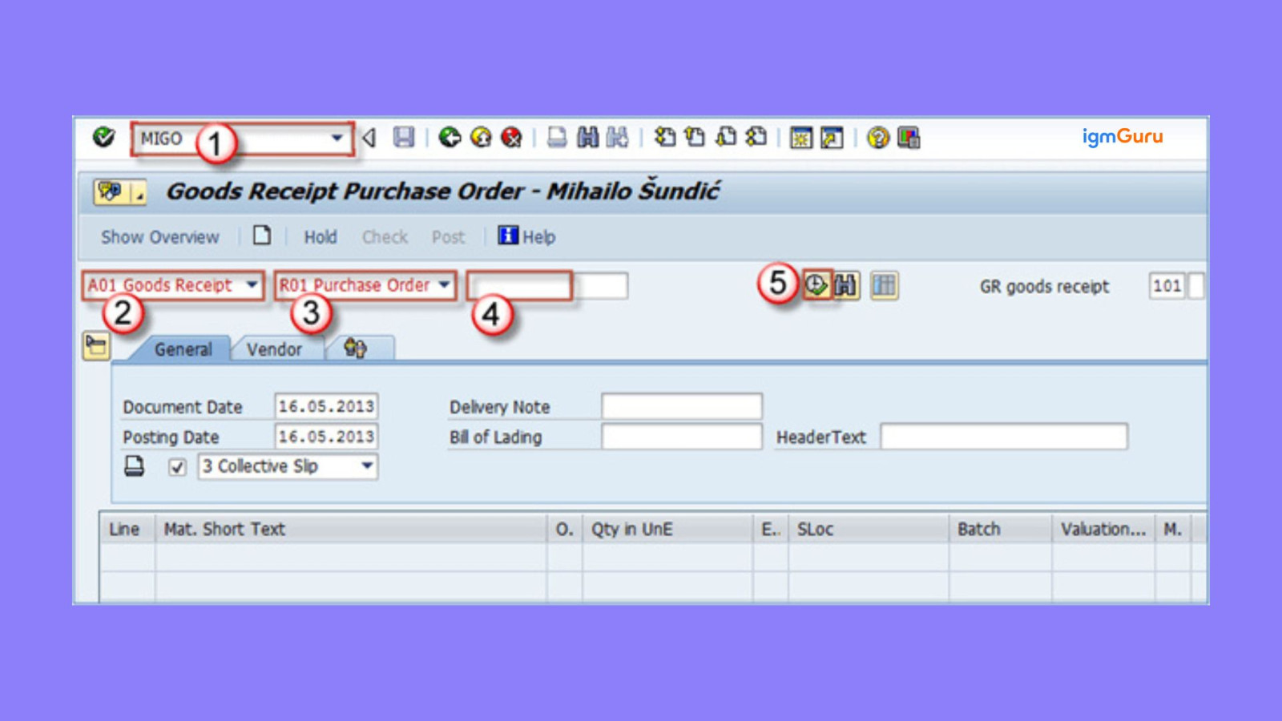Click the SLoc column header
1282x721 pixels.
869,530
